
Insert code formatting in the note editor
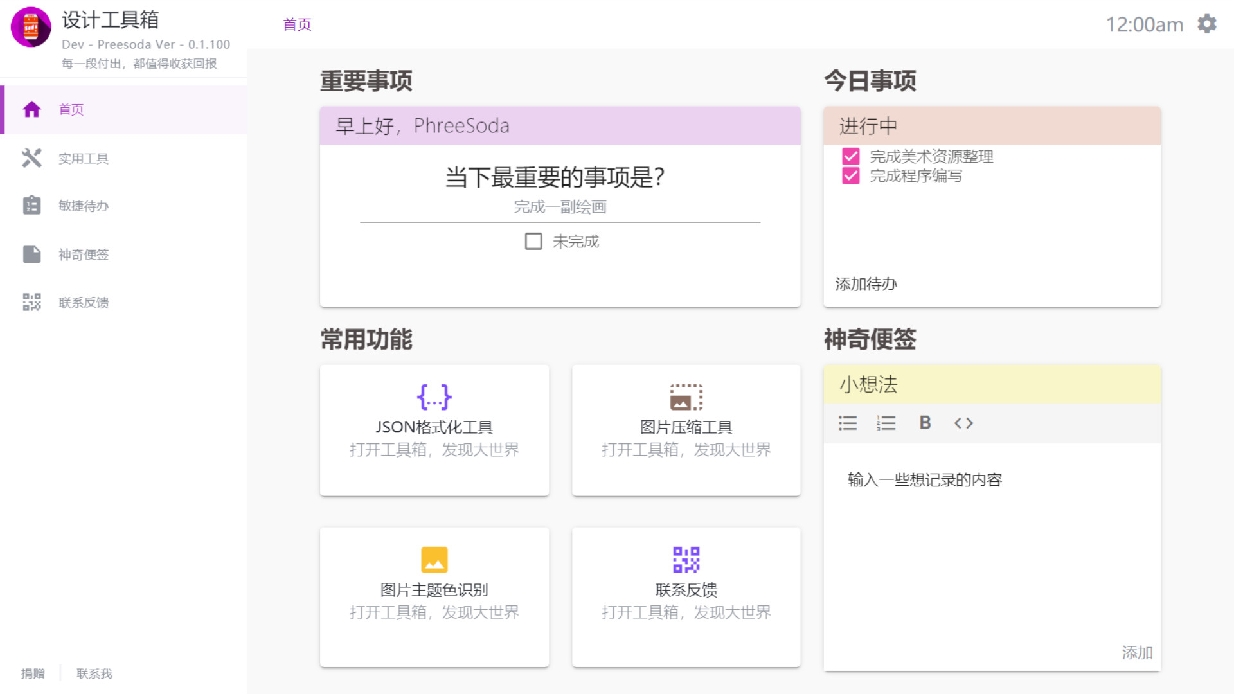[963, 423]
